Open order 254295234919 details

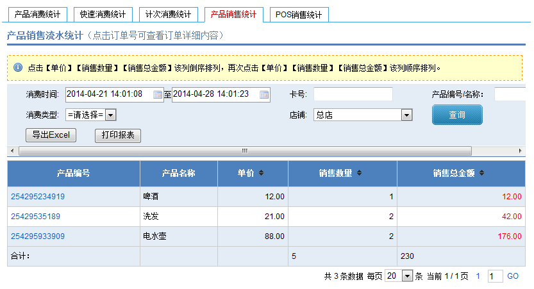38,197
